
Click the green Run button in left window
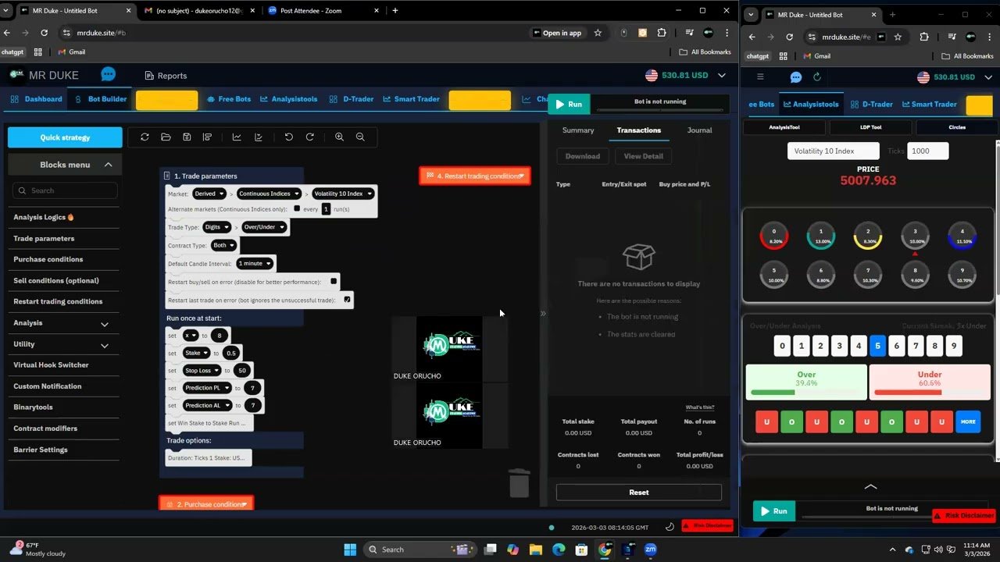click(569, 104)
